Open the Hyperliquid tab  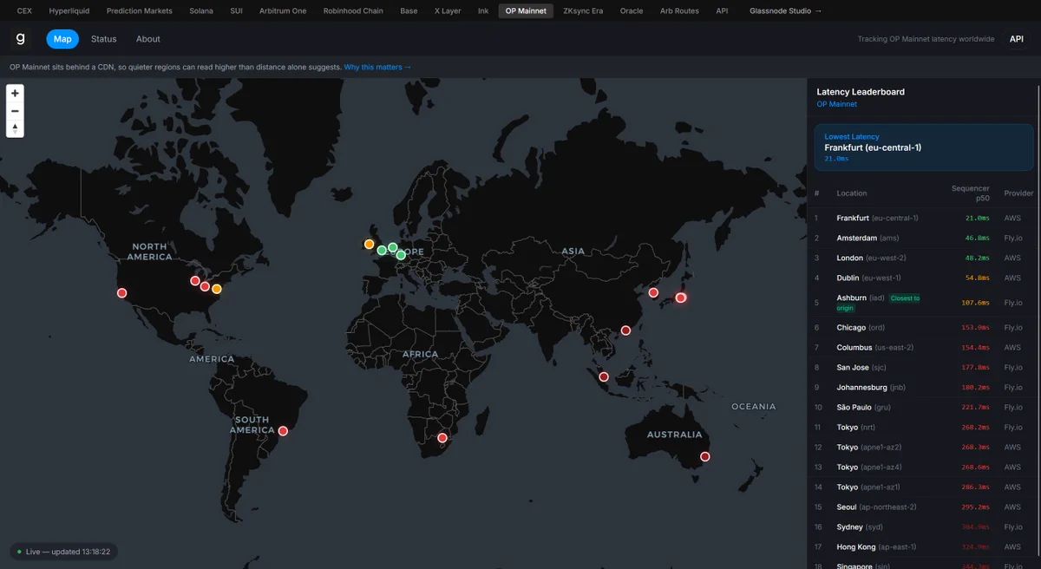click(69, 11)
